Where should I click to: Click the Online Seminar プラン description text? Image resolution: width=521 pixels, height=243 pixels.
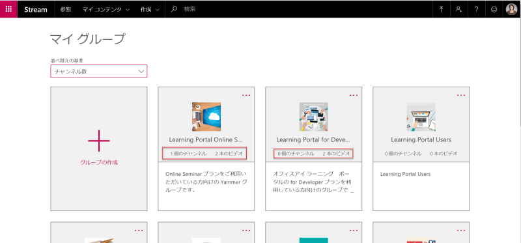206,182
